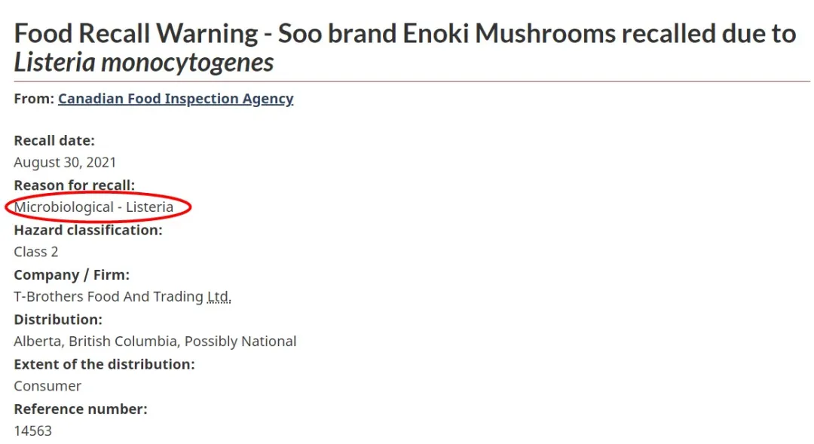The width and height of the screenshot is (814, 444).
Task: Click Extent of the distribution label
Action: 104,364
